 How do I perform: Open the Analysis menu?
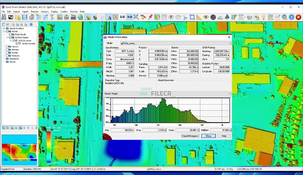coord(45,12)
